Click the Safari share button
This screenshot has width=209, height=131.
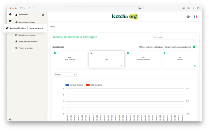tap(188, 8)
